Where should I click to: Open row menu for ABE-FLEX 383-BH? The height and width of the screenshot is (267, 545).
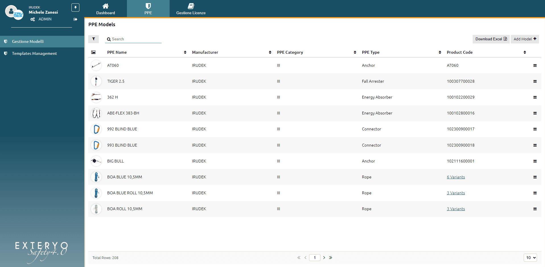coord(535,113)
